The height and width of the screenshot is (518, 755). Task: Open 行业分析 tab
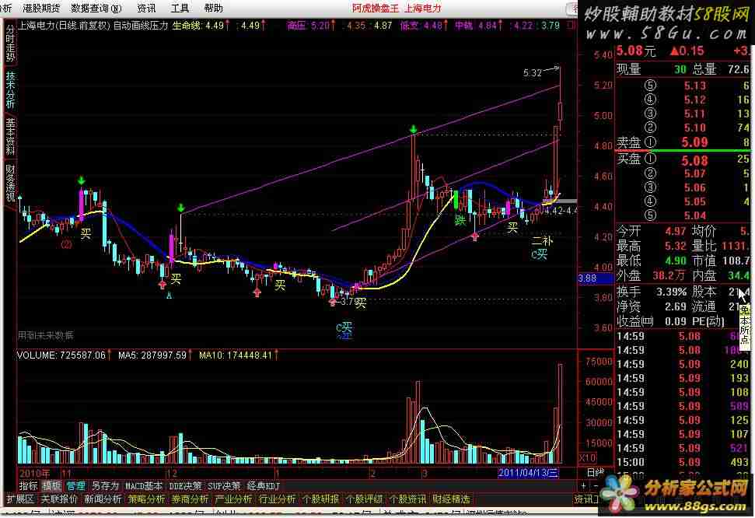277,499
